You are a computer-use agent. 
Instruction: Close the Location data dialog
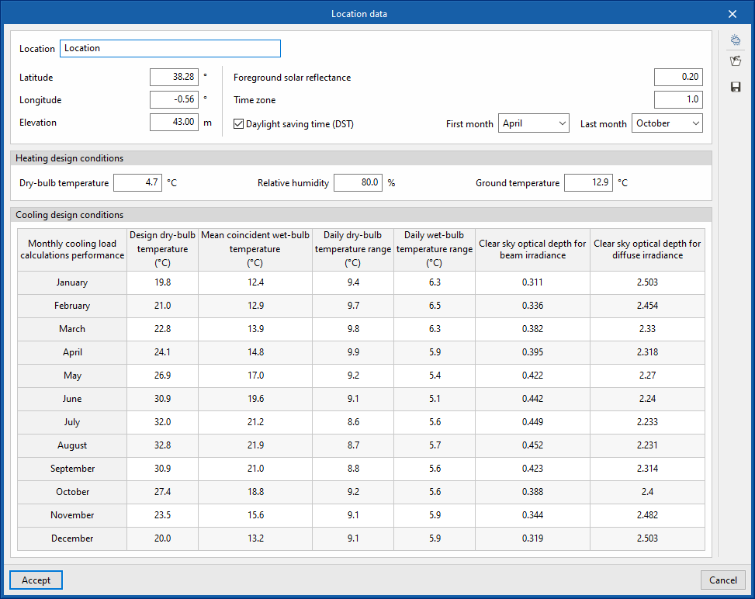pos(732,14)
